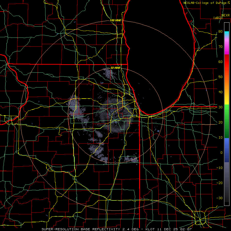Click the 20 value on the dBZ scale

click(220, 122)
